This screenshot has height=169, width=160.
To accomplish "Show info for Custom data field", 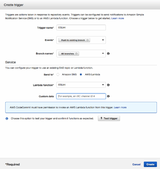I will [108, 96].
